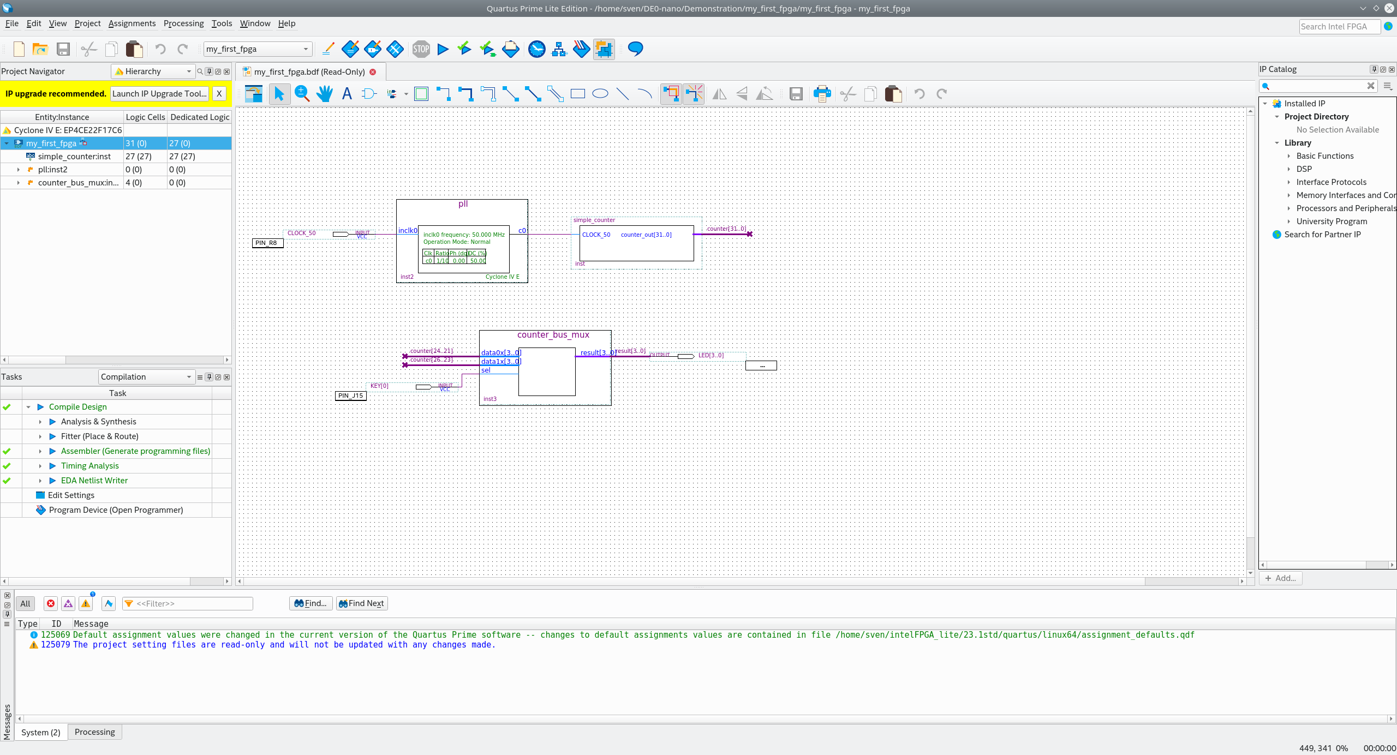1397x755 pixels.
Task: Click the messages horizontal scrollbar
Action: click(x=706, y=719)
